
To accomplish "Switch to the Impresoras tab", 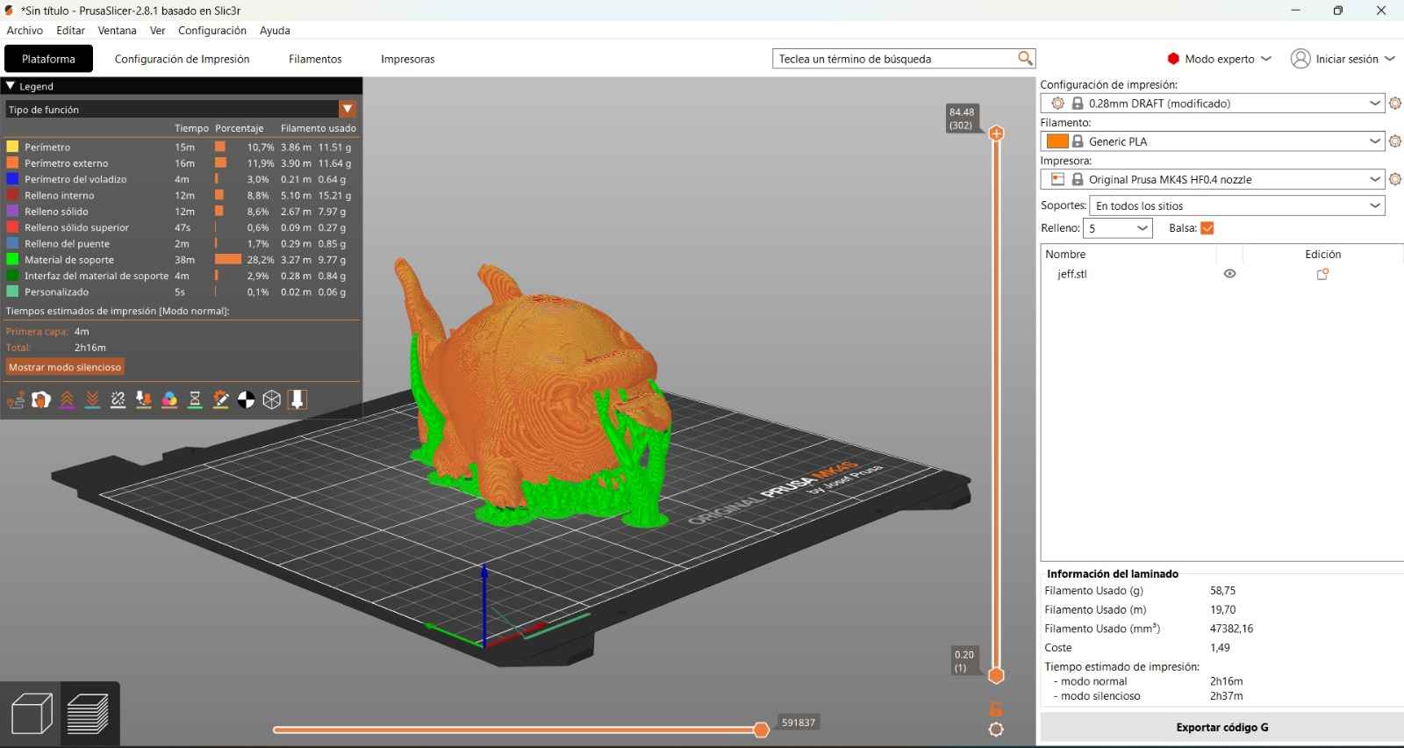I will pos(407,59).
